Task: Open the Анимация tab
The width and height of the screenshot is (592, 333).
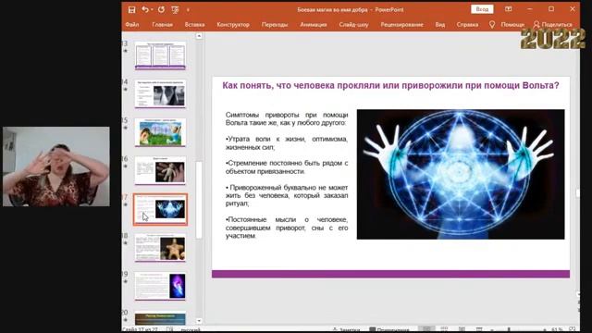Action: click(314, 25)
